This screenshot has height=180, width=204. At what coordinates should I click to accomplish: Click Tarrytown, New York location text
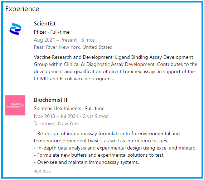tap(56, 123)
